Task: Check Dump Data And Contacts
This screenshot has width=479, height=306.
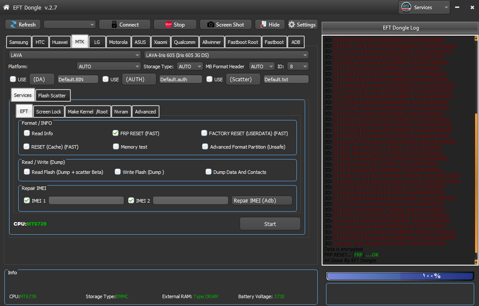Action: [208, 172]
